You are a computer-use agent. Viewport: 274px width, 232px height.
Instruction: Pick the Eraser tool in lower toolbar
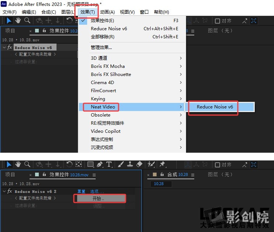tap(139, 165)
